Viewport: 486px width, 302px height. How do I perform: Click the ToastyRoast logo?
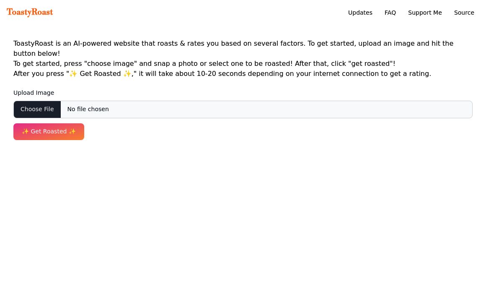click(x=30, y=12)
